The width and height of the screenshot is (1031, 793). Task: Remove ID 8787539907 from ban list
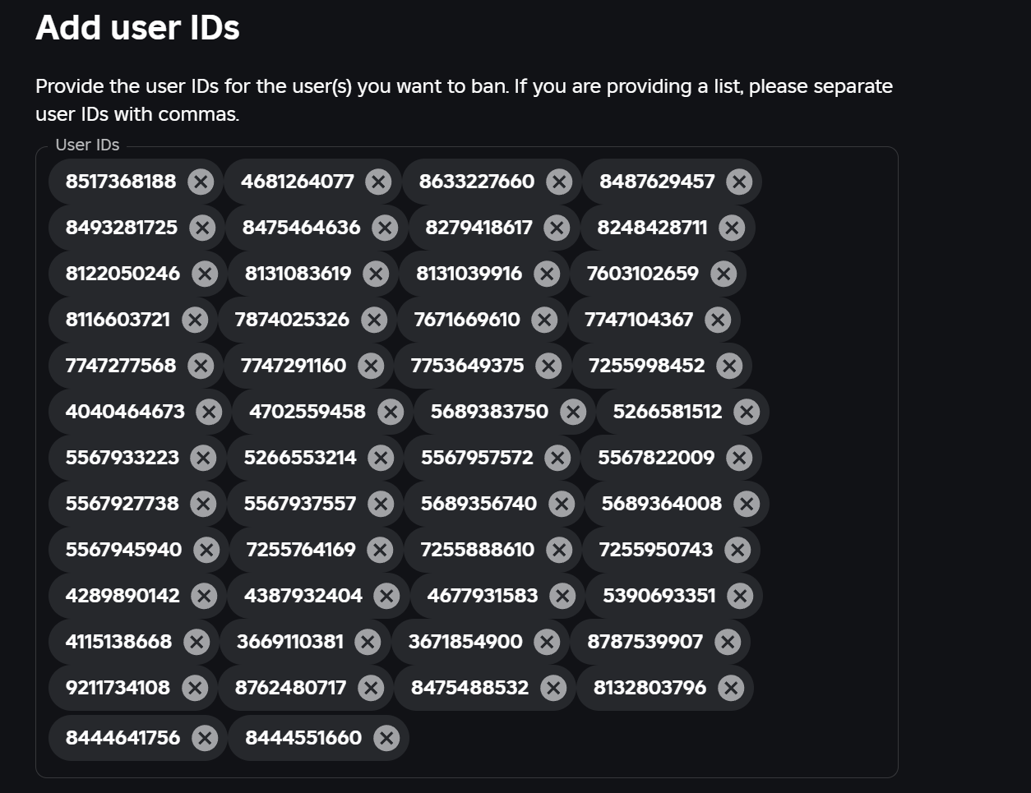tap(728, 642)
